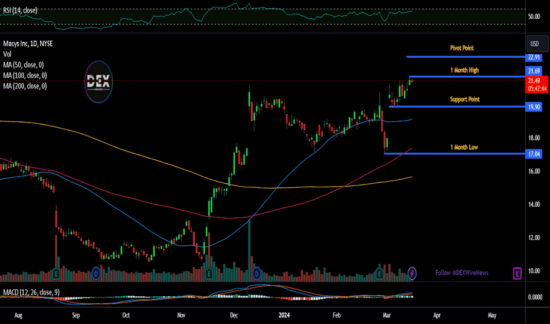Click the 18.00 price axis value
550x324 pixels.
tap(534, 138)
